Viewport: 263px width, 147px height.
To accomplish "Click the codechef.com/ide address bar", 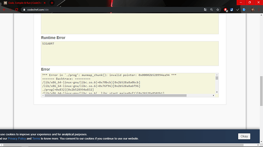I will [114, 10].
